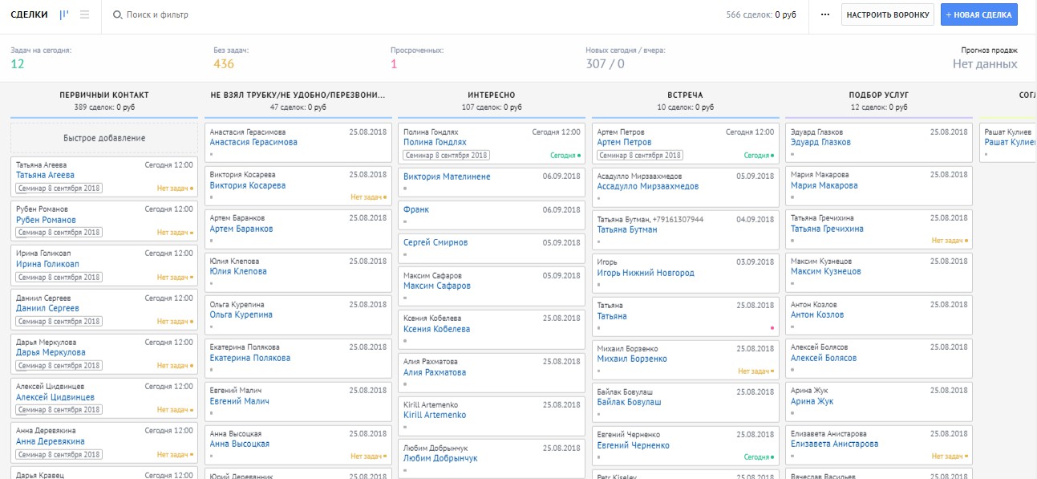This screenshot has height=479, width=1037.
Task: Filter by Задач на сегодня count 12
Action: click(x=18, y=64)
